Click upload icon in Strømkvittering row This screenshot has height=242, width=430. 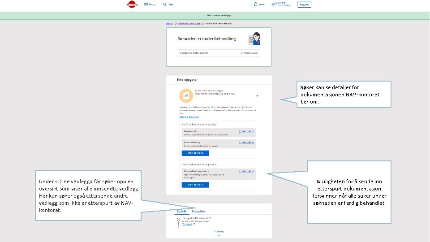coord(240,171)
